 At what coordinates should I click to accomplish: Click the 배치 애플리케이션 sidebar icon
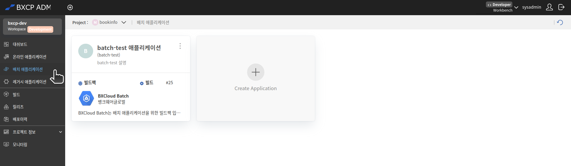tap(6, 69)
